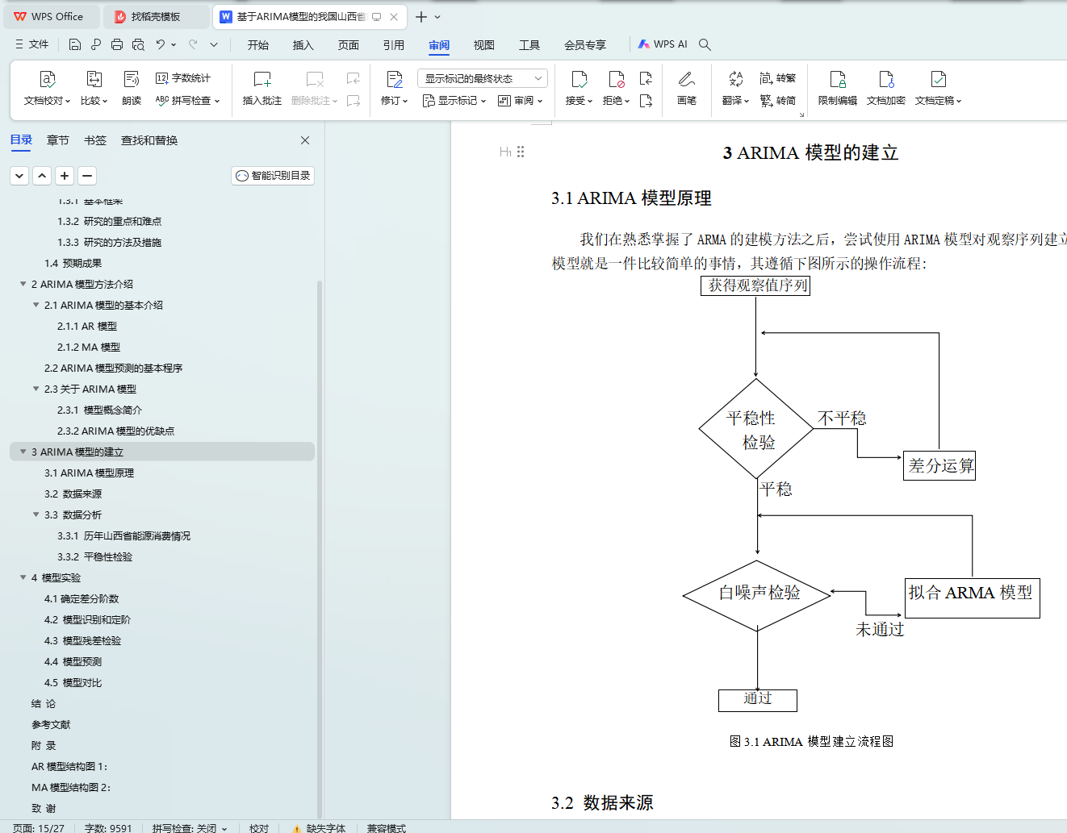Convert text with 转繁
The image size is (1067, 833).
[777, 78]
